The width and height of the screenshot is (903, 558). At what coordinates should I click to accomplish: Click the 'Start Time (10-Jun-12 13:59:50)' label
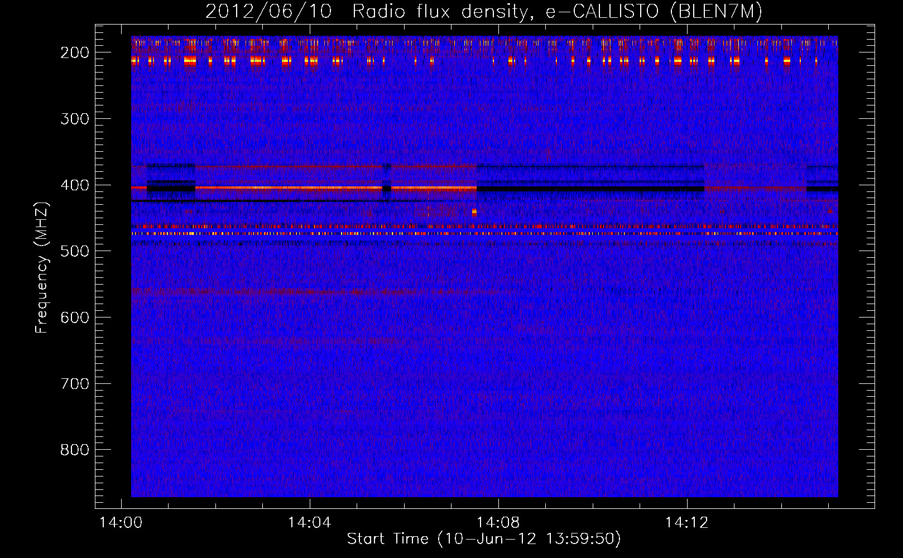[484, 539]
